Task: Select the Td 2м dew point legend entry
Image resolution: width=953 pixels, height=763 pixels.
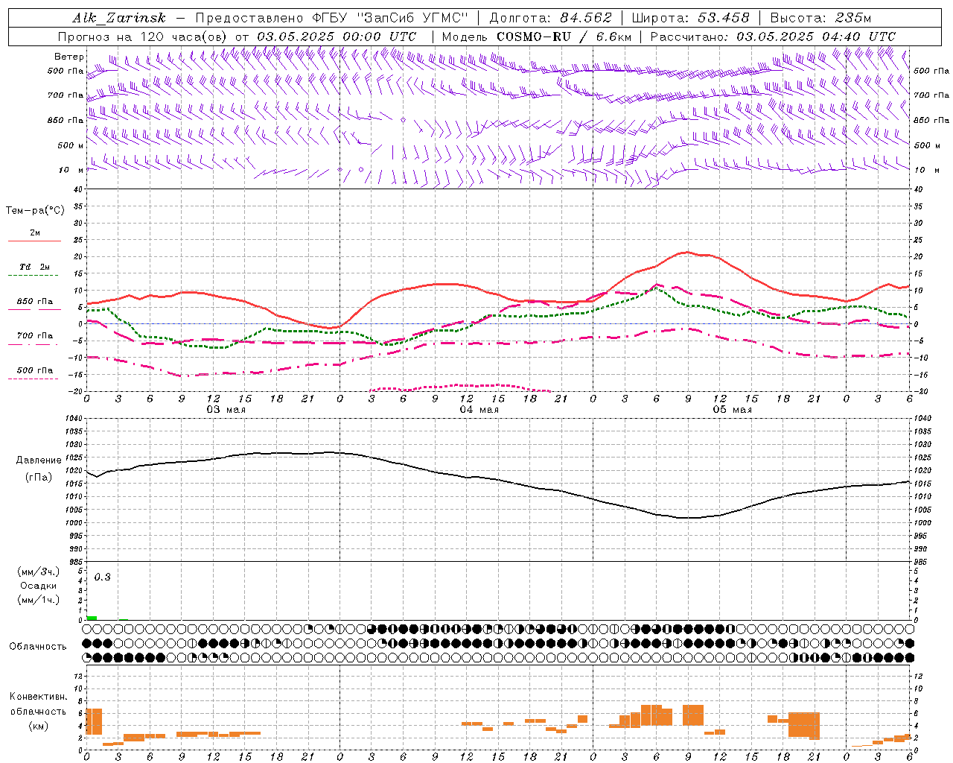Action: [35, 267]
